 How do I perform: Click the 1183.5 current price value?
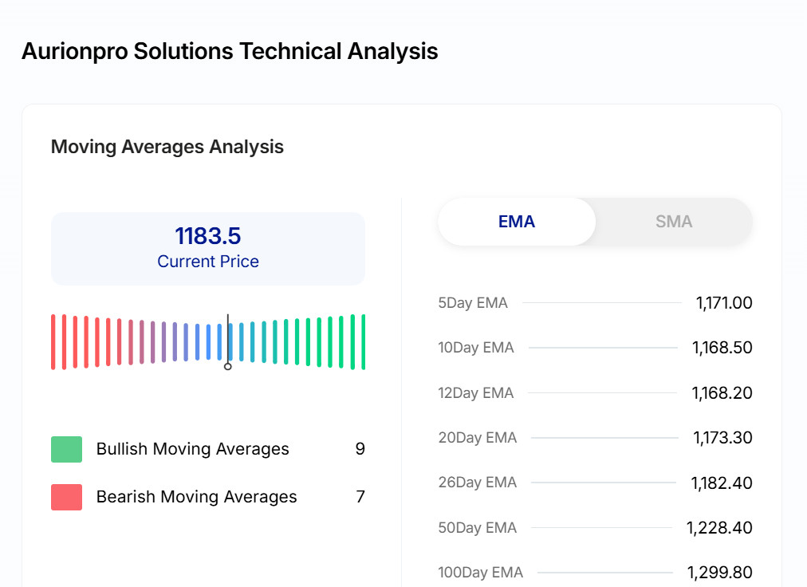208,236
